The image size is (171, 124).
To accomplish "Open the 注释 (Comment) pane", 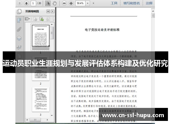I will (149, 3).
